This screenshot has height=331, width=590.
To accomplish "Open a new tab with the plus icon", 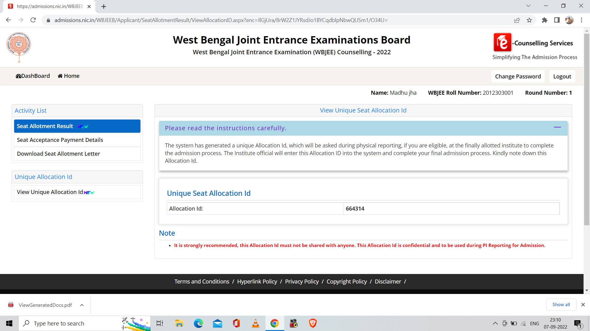I will tap(104, 6).
